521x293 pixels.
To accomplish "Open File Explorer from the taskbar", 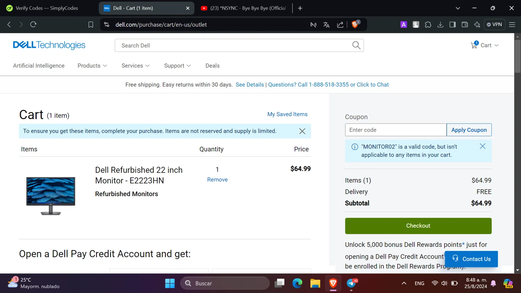I will tap(315, 283).
